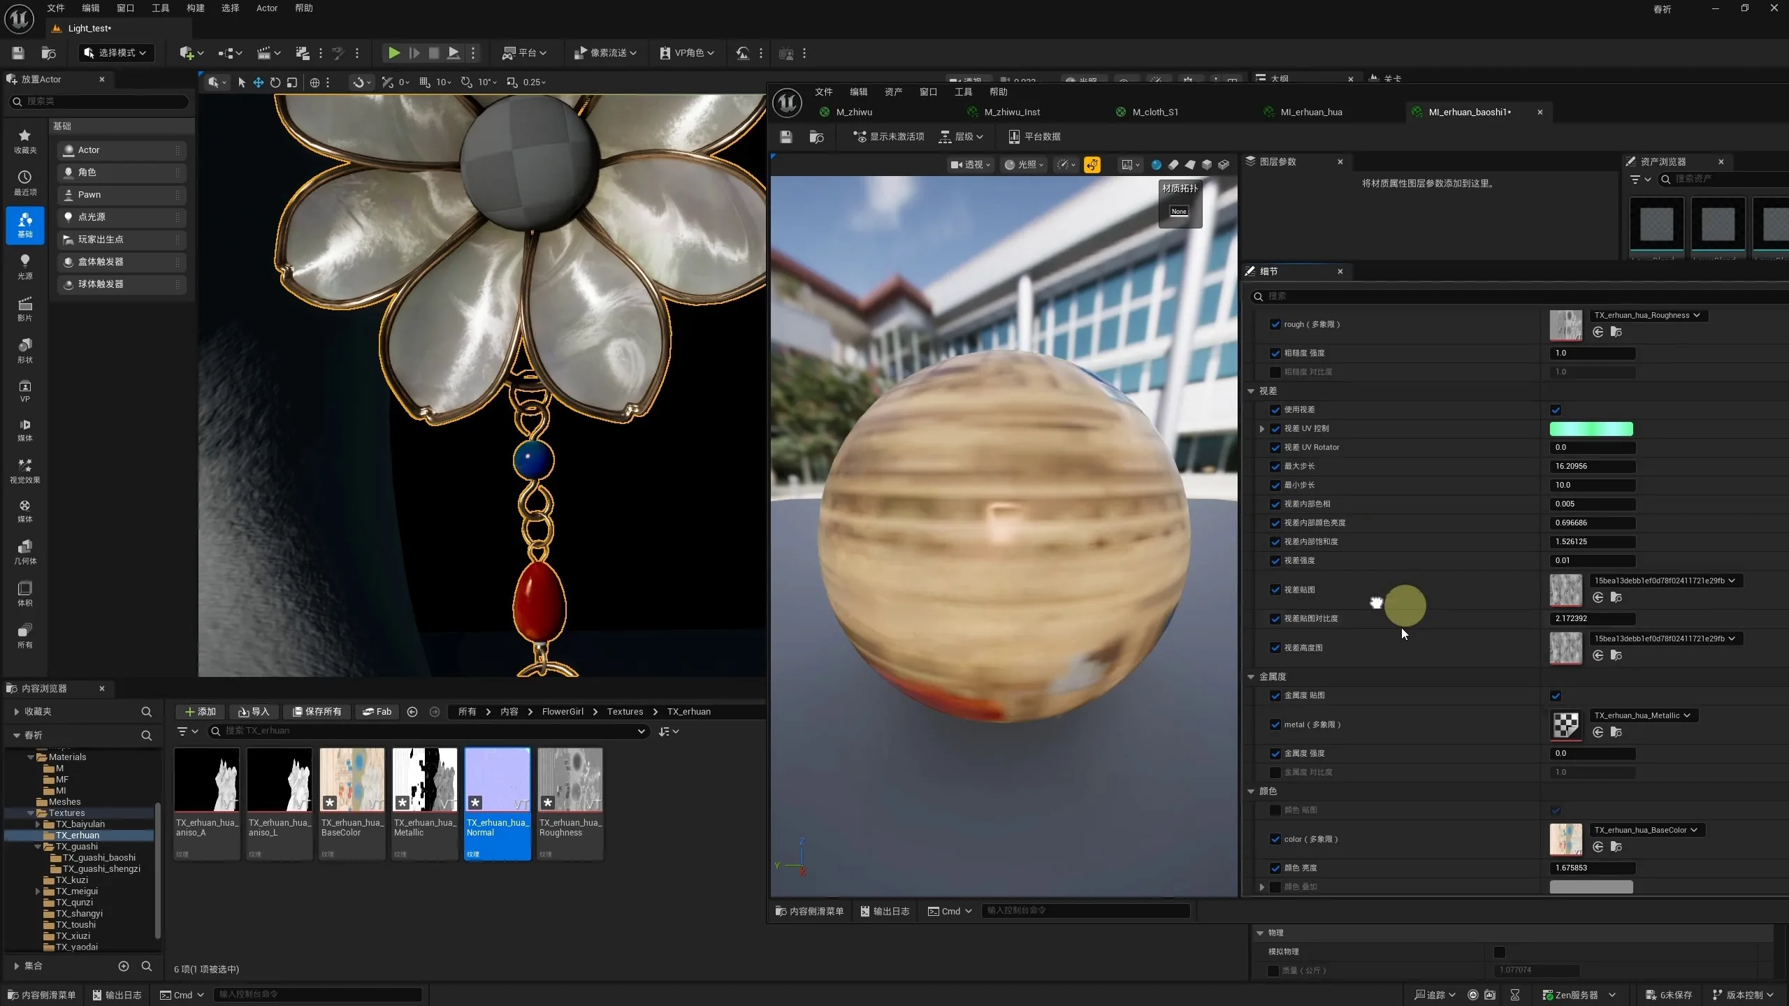The height and width of the screenshot is (1006, 1789).
Task: Click the 几何体 geometry category icon
Action: pyautogui.click(x=25, y=552)
